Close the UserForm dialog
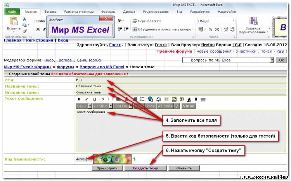 106,19
